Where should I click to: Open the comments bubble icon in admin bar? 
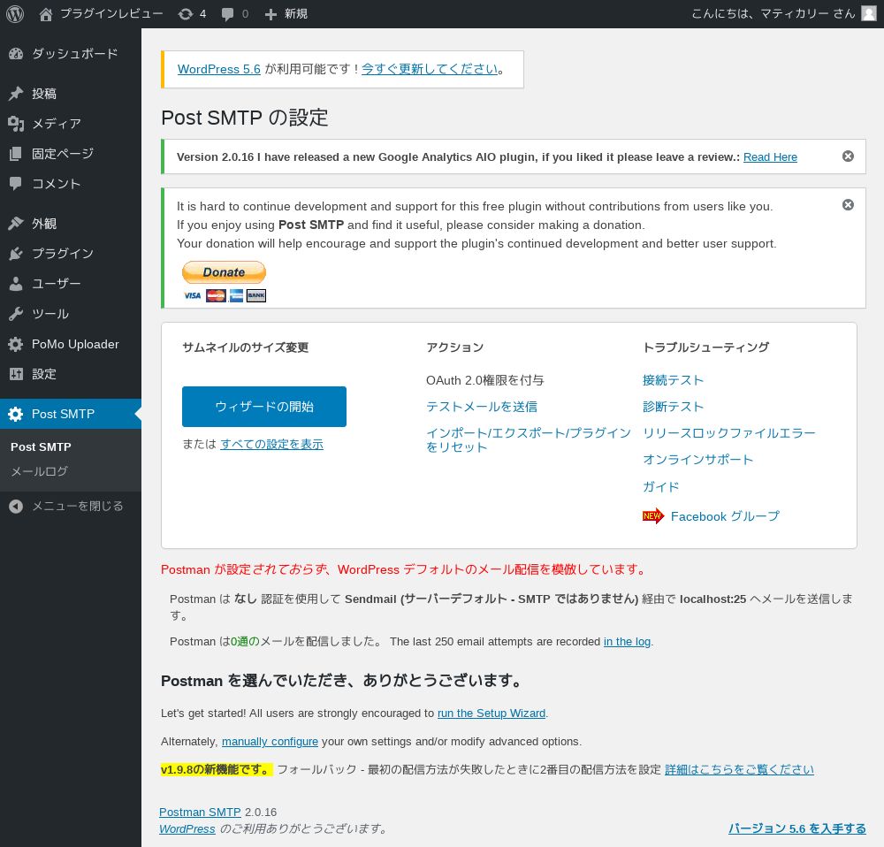227,14
